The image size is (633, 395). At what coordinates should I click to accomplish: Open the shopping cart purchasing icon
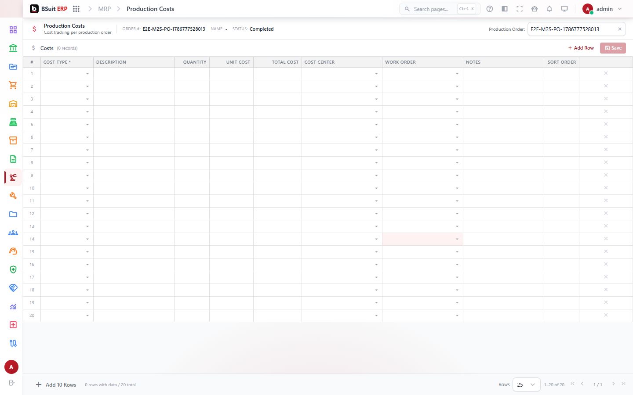[13, 85]
